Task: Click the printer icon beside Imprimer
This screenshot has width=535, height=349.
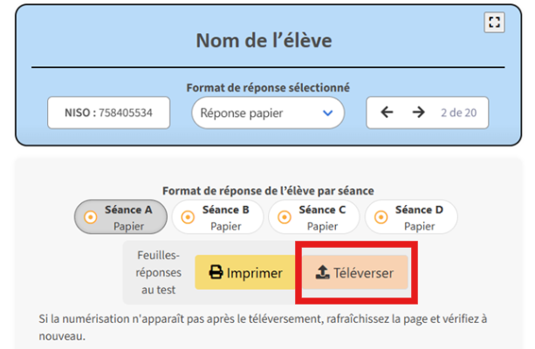Action: (x=216, y=273)
